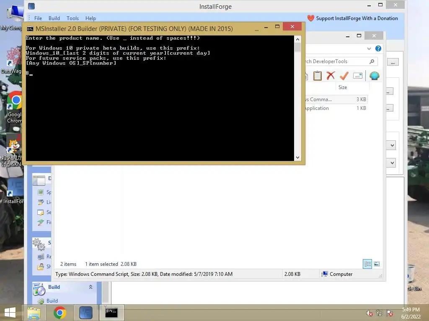Open the Build menu in InstallForge
Screen dimensions: 429x321
[x=54, y=18]
